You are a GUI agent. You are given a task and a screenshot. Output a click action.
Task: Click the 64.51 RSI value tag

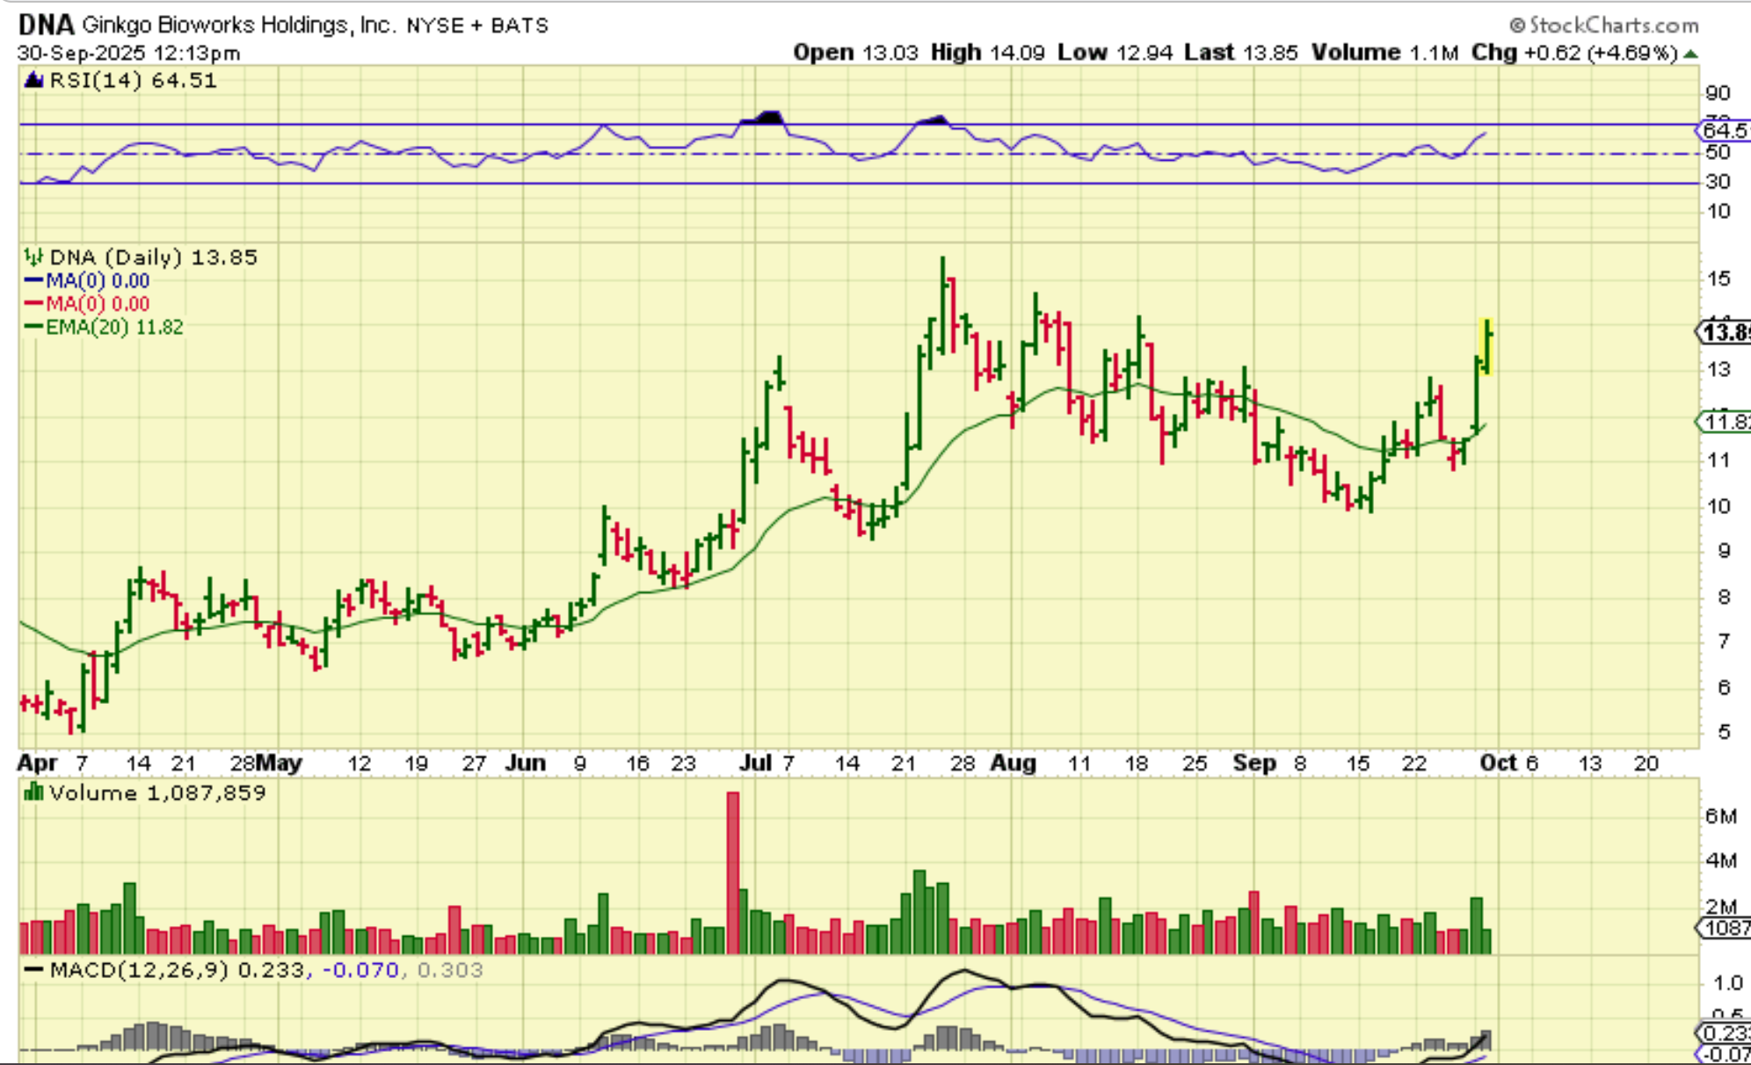pos(1725,131)
